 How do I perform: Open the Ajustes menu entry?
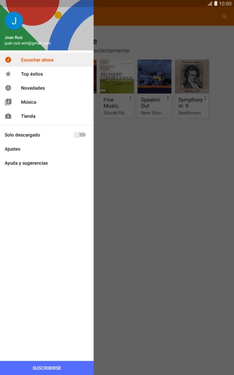pos(47,149)
